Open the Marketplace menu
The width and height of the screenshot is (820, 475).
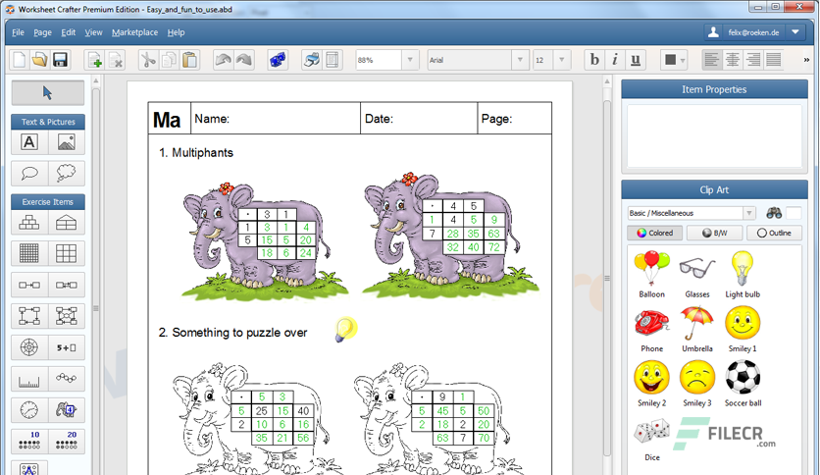coord(134,32)
